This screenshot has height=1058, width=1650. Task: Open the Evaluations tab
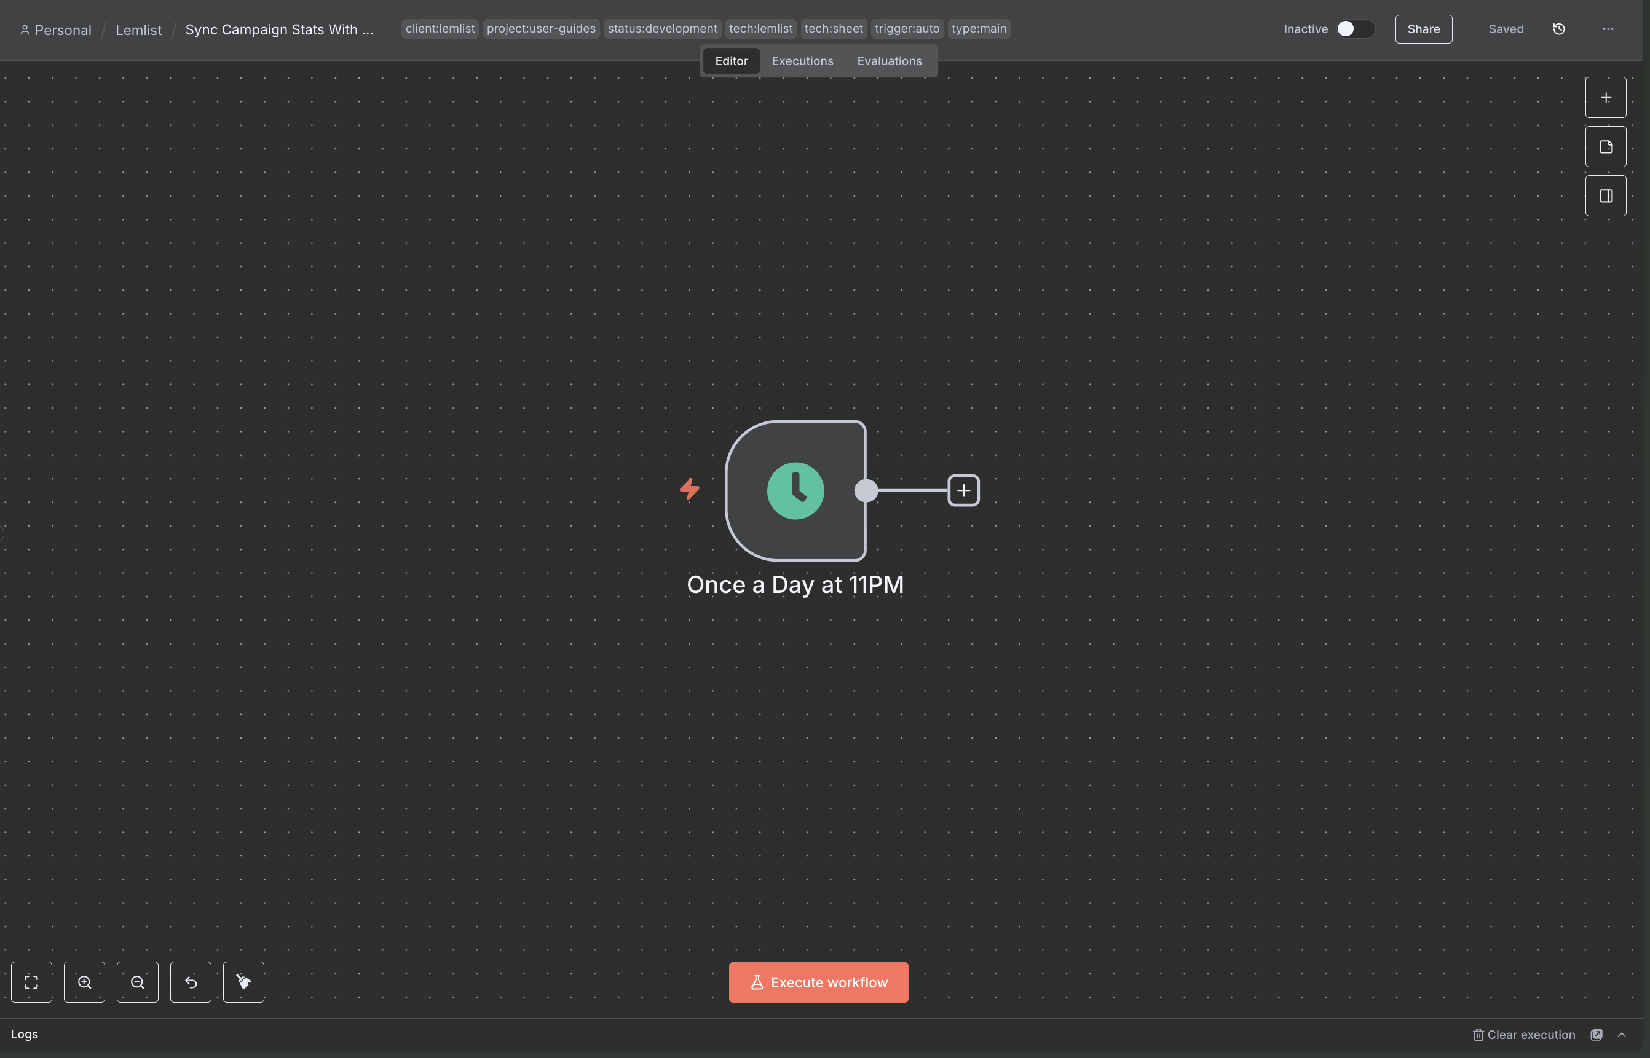click(890, 60)
